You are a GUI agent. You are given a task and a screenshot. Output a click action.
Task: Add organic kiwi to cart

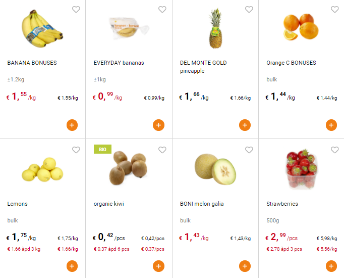click(158, 266)
